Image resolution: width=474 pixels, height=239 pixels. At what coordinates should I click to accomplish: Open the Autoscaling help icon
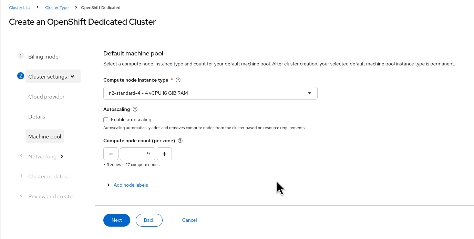135,110
